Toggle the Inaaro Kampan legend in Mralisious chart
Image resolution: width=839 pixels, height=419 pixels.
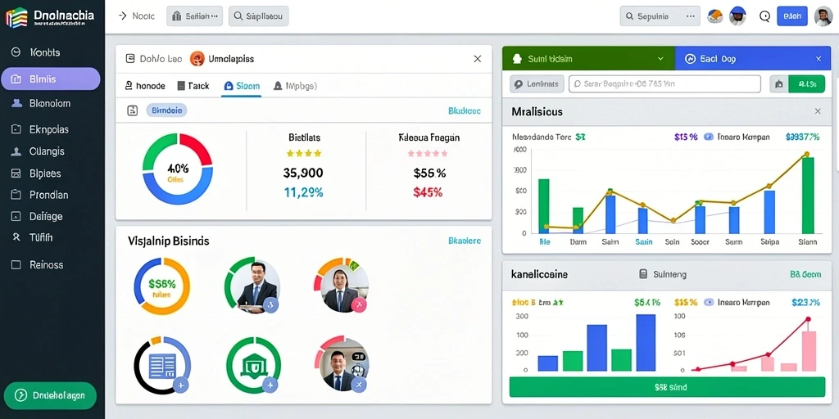click(737, 137)
